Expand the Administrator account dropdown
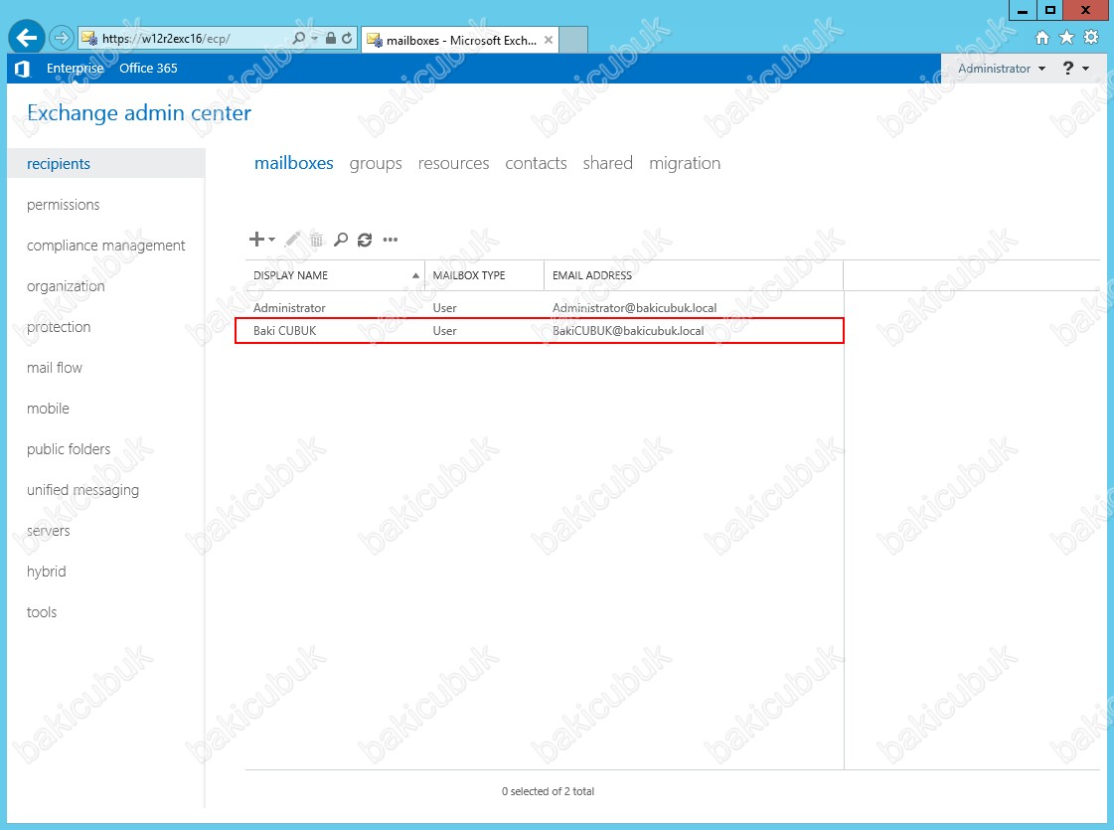 (x=1001, y=69)
